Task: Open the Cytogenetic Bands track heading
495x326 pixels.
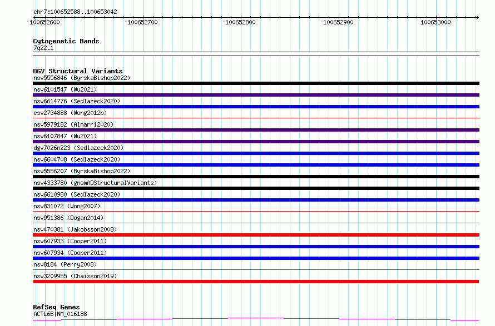Action: pos(66,41)
